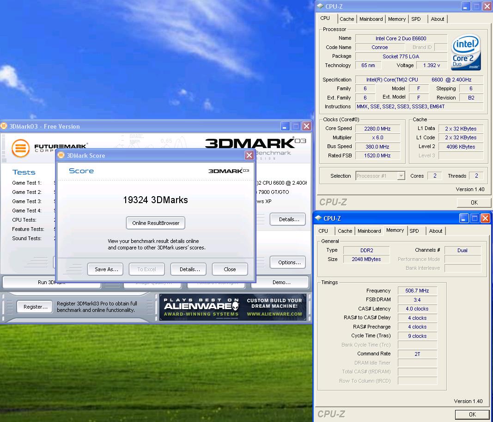The image size is (493, 422).
Task: Click processor name Intel Core 2 Duo E6600
Action: [401, 38]
